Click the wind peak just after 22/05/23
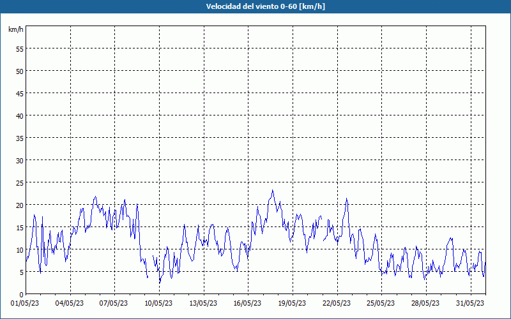This screenshot has height=319, width=511. tap(346, 198)
